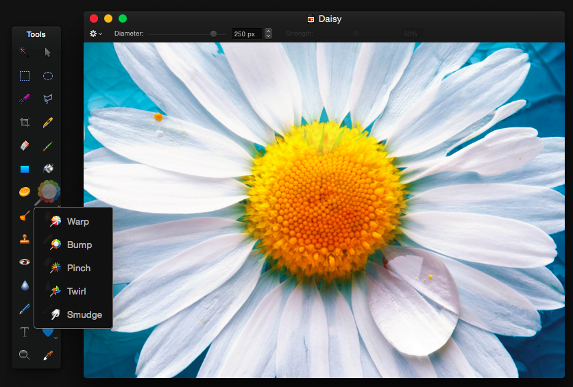Choose the Elliptical Marquee tool
Screen dimensions: 573x387
click(x=48, y=76)
